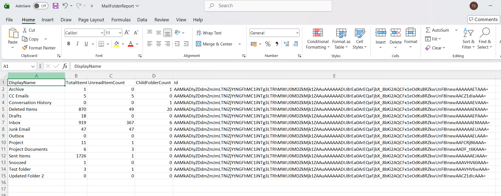Open the File tab
Screen dimensions: 501x196
click(9, 20)
